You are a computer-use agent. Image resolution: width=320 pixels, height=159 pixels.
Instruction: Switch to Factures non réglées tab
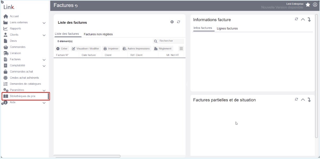coord(98,34)
